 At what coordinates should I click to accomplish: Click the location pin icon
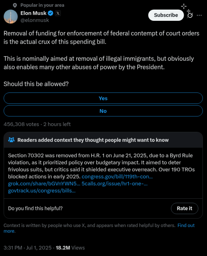tap(15, 5)
